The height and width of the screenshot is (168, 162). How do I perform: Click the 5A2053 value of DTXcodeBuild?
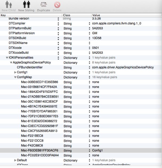pos(98,53)
